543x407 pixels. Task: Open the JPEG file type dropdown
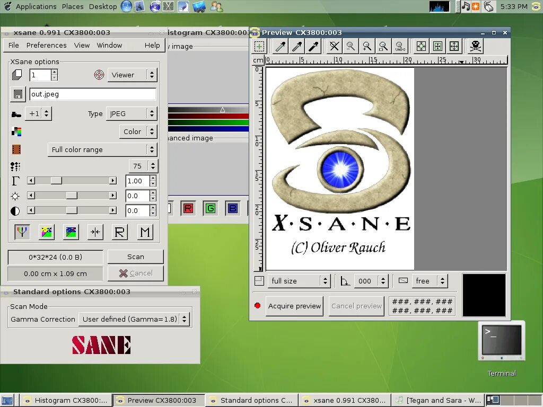132,113
